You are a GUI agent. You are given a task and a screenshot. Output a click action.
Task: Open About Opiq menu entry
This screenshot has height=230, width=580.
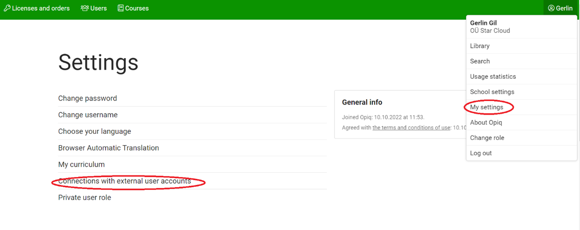coord(486,122)
